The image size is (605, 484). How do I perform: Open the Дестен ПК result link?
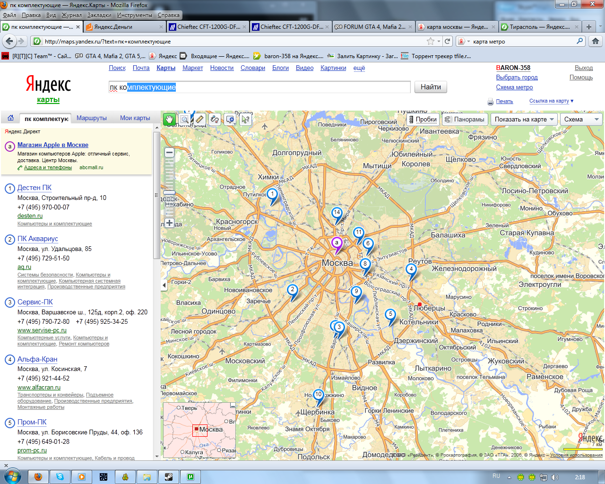coord(35,188)
